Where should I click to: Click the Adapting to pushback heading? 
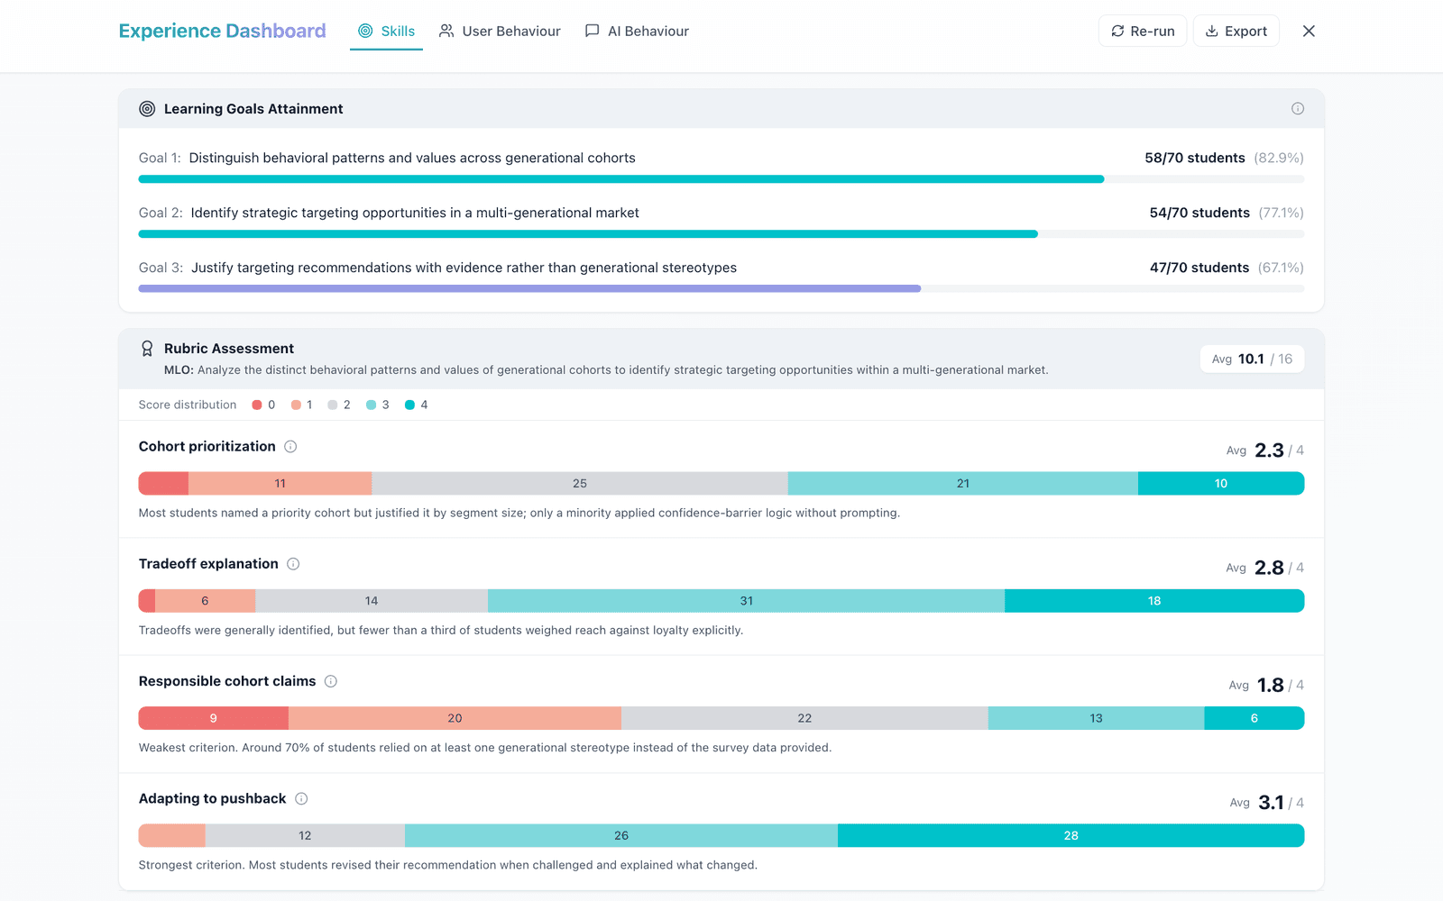(x=213, y=799)
